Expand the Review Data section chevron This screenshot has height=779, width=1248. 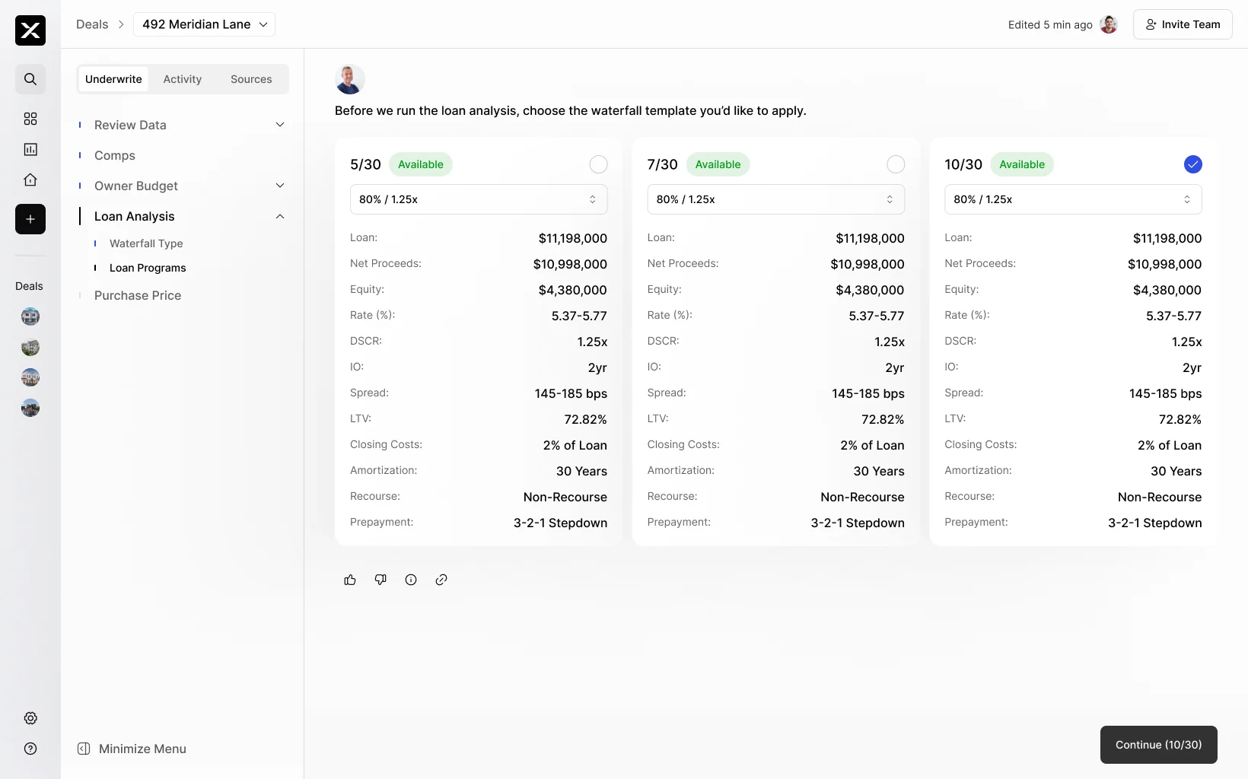pyautogui.click(x=280, y=125)
